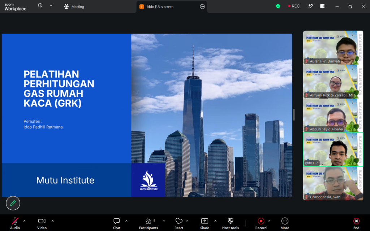Select Alifyani Rizkita Zalzabil video thumbnail
This screenshot has width=370, height=231.
[x=333, y=82]
